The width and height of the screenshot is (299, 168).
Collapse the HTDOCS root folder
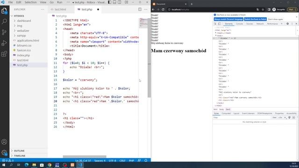(19, 16)
